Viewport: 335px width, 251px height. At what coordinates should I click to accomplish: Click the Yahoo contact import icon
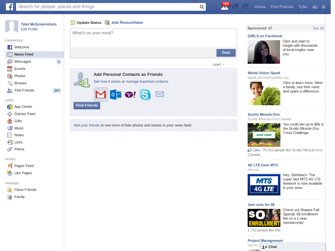coord(130,94)
